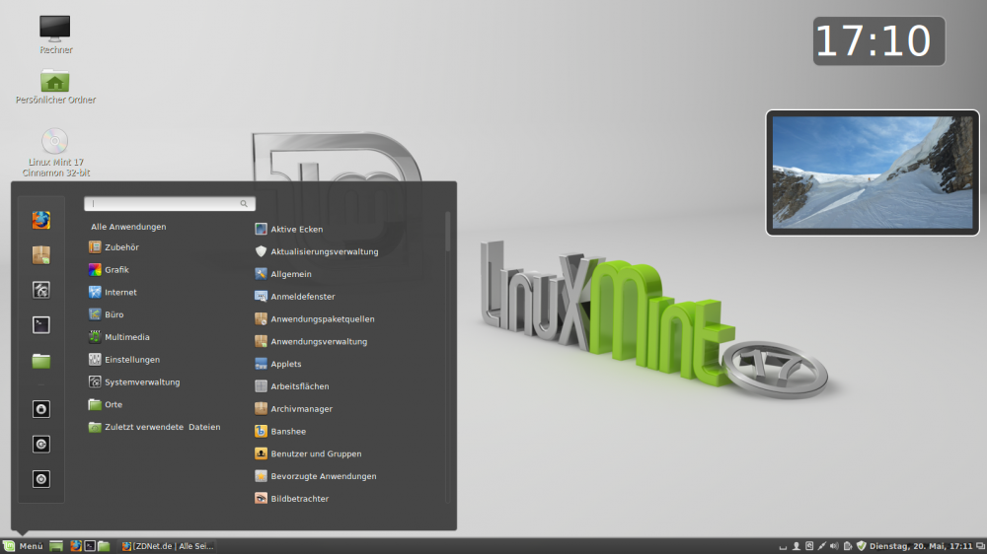Click the volume speaker icon in the panel
Image resolution: width=987 pixels, height=554 pixels.
pos(834,546)
